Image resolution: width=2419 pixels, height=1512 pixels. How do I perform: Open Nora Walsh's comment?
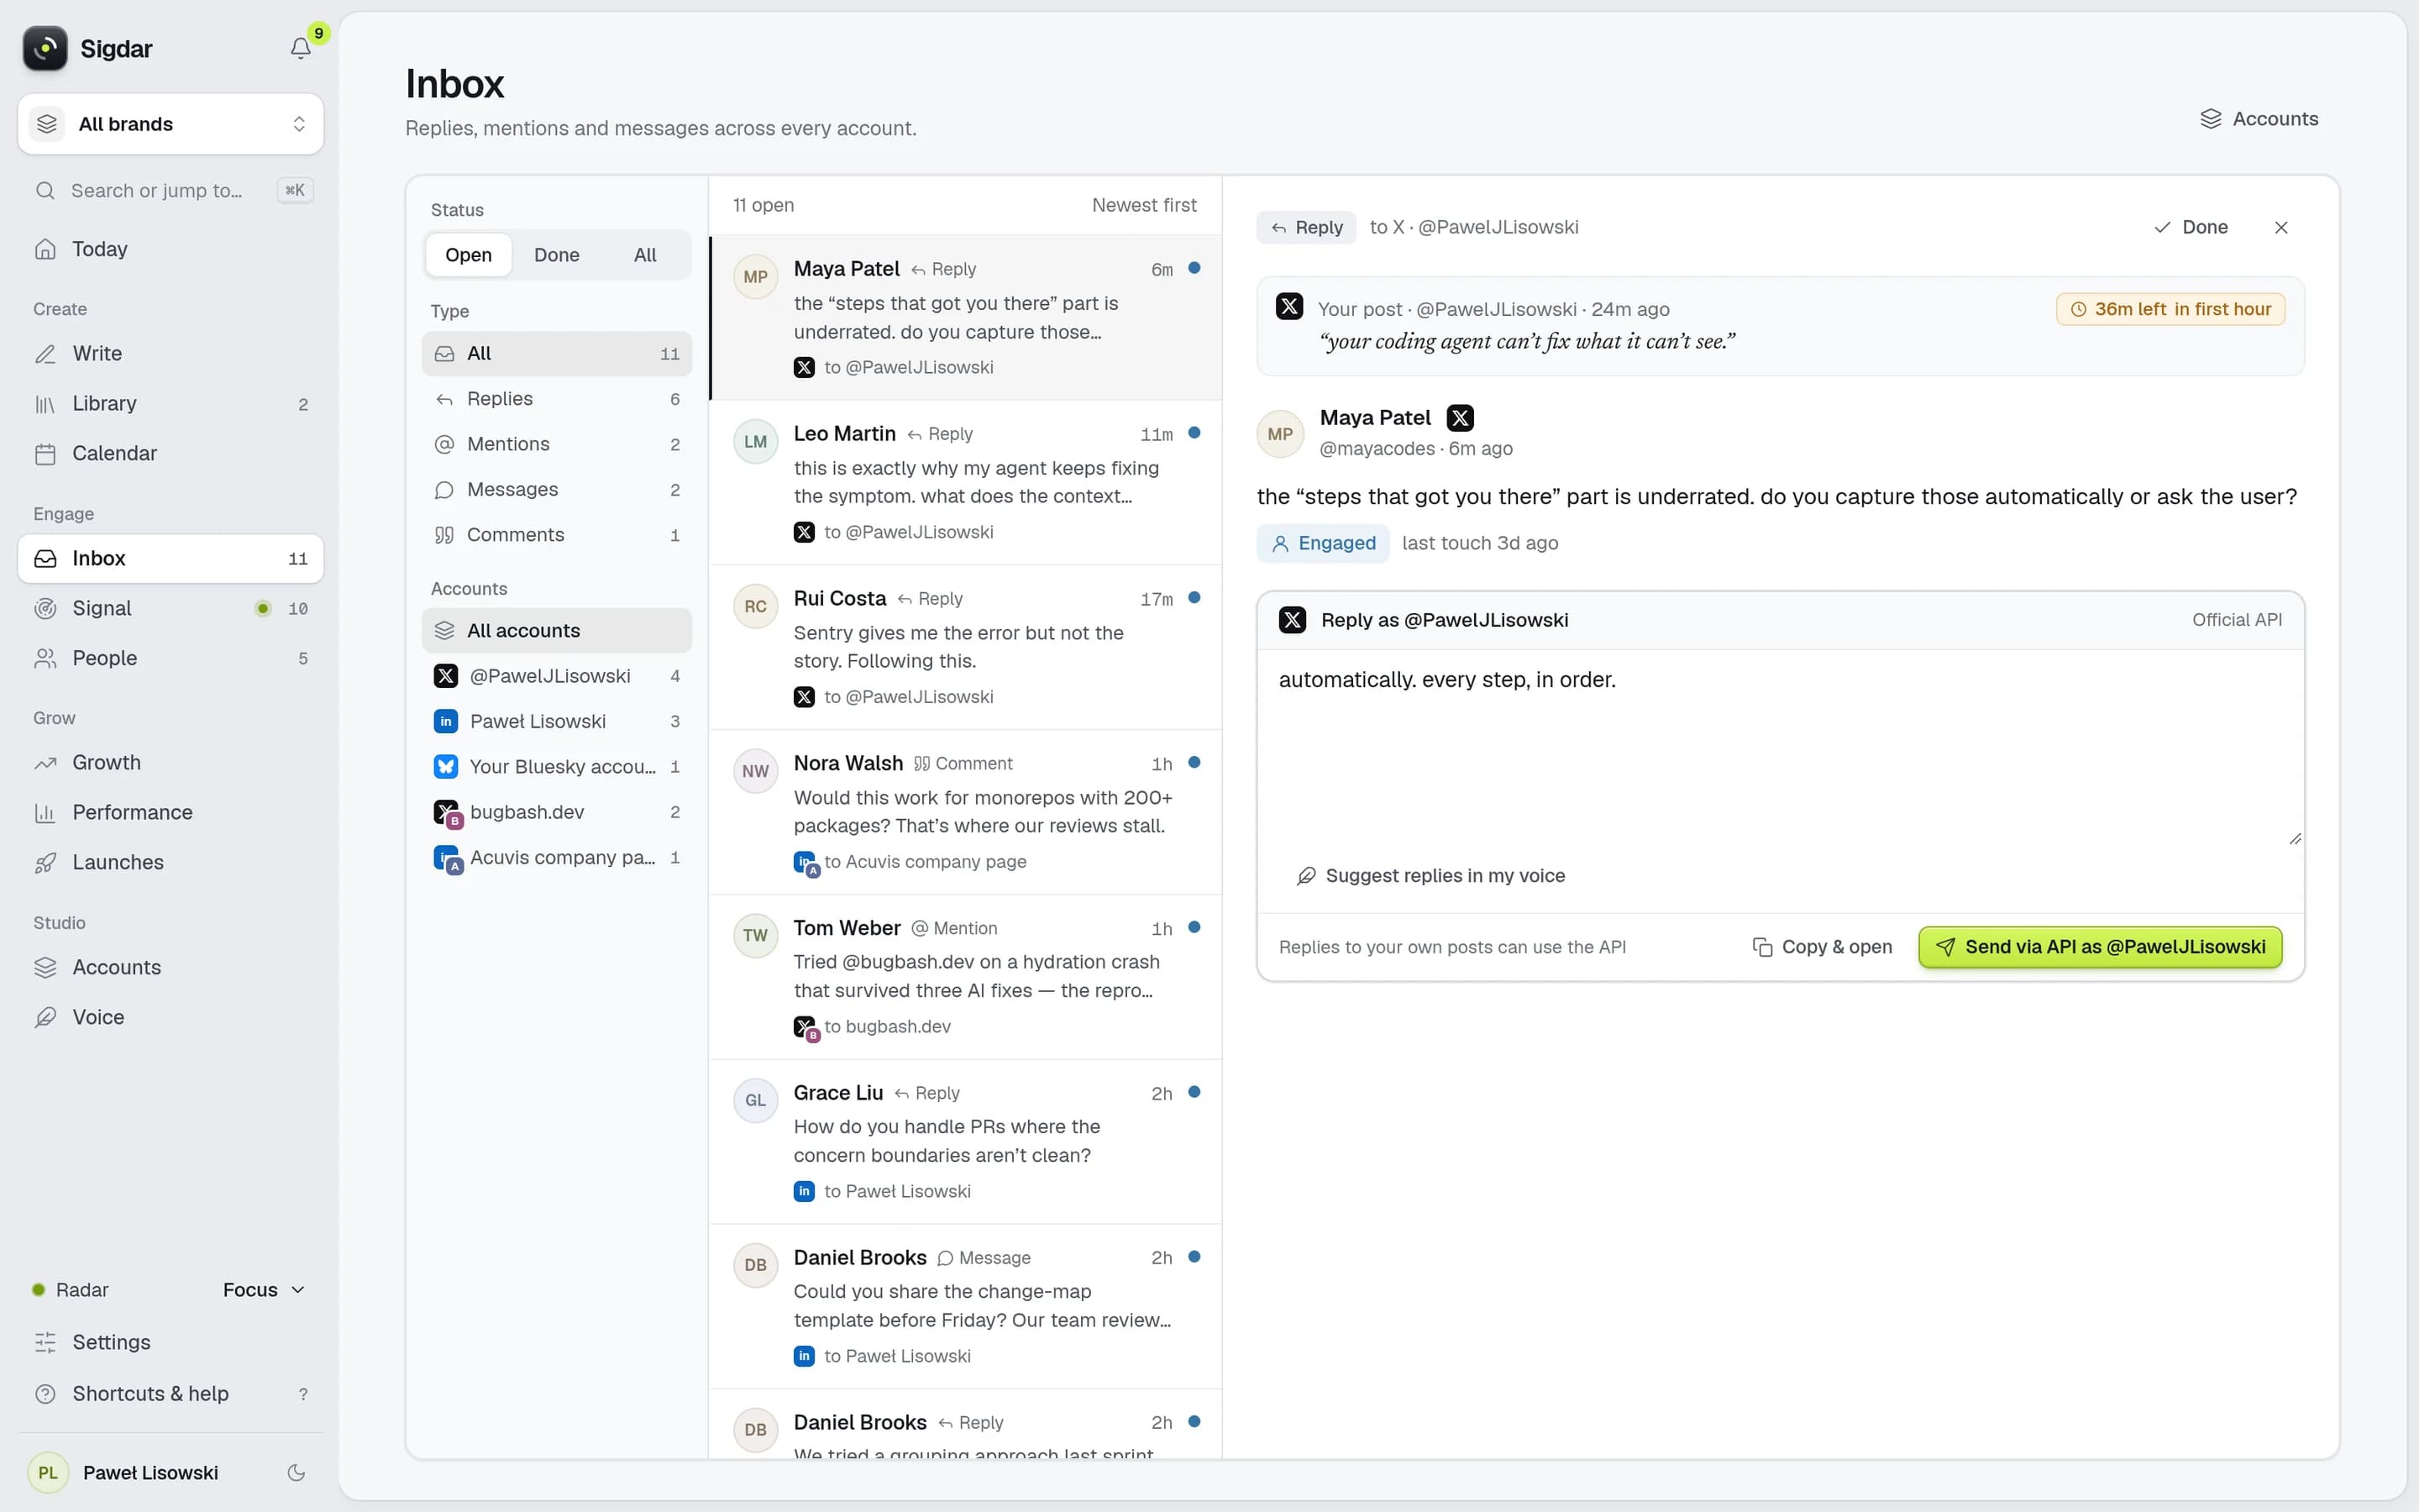coord(966,812)
